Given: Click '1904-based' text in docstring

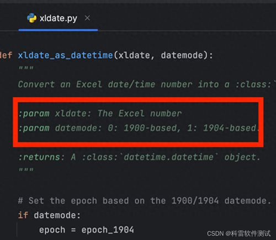Looking at the screenshot, I should [230, 128].
